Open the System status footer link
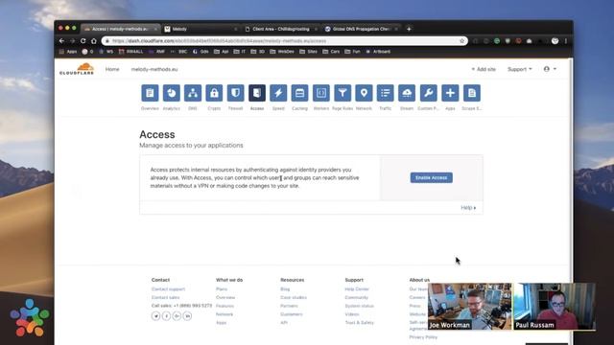 359,306
